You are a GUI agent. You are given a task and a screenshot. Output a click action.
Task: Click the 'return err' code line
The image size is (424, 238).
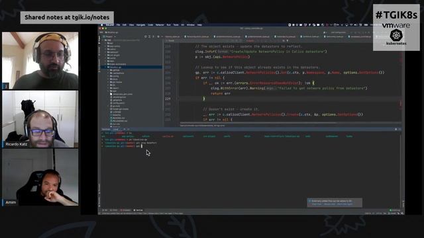click(221, 93)
